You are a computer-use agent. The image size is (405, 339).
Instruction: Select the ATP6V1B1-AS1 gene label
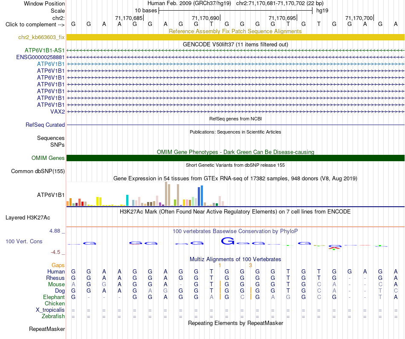tap(44, 50)
